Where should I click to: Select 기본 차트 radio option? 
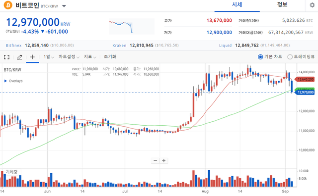tap(270, 57)
